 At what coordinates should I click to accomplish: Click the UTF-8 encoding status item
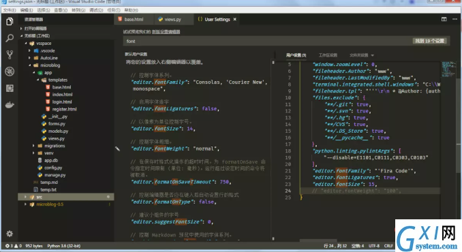coord(374,246)
